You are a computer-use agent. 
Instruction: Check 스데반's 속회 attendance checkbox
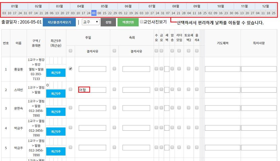(x=114, y=89)
